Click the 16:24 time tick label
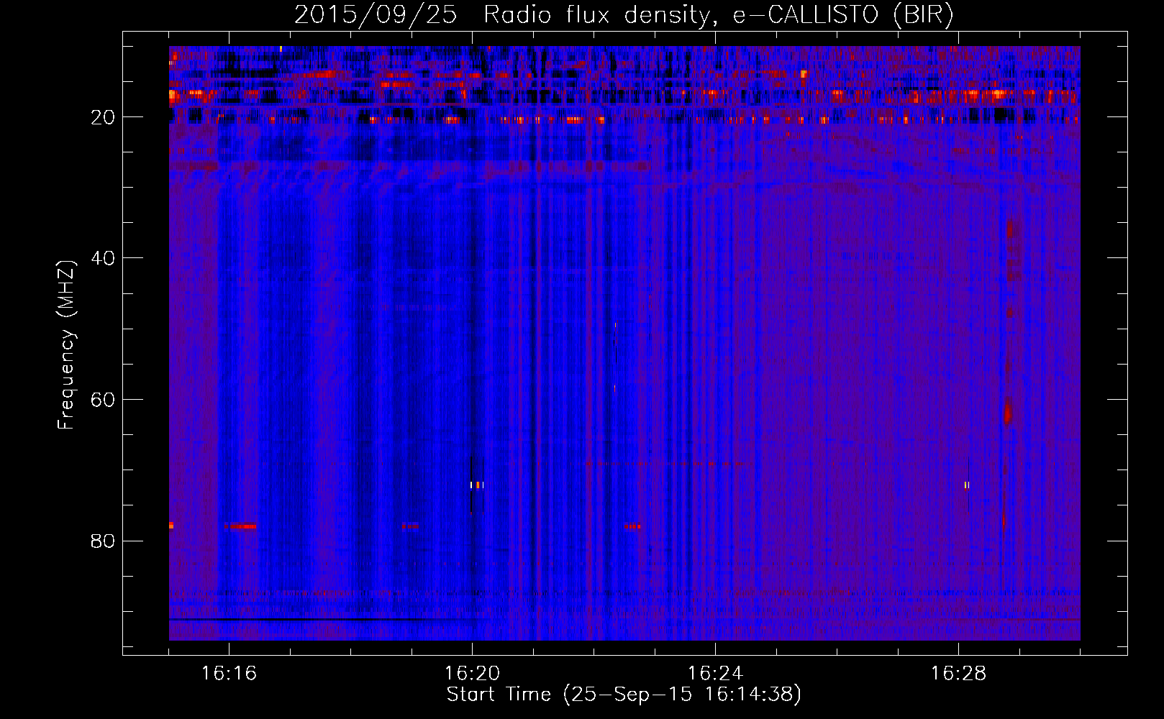This screenshot has height=719, width=1164. (715, 674)
